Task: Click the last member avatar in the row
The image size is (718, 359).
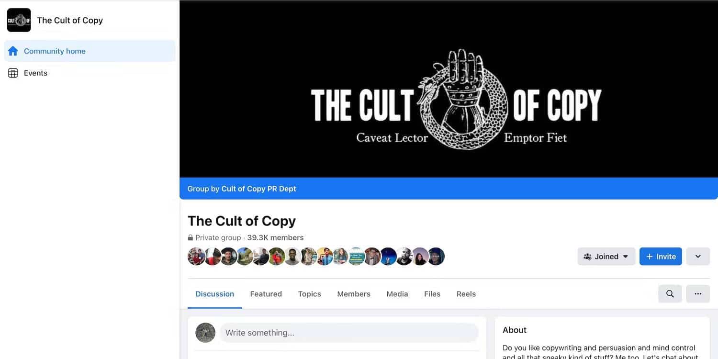Action: (436, 257)
